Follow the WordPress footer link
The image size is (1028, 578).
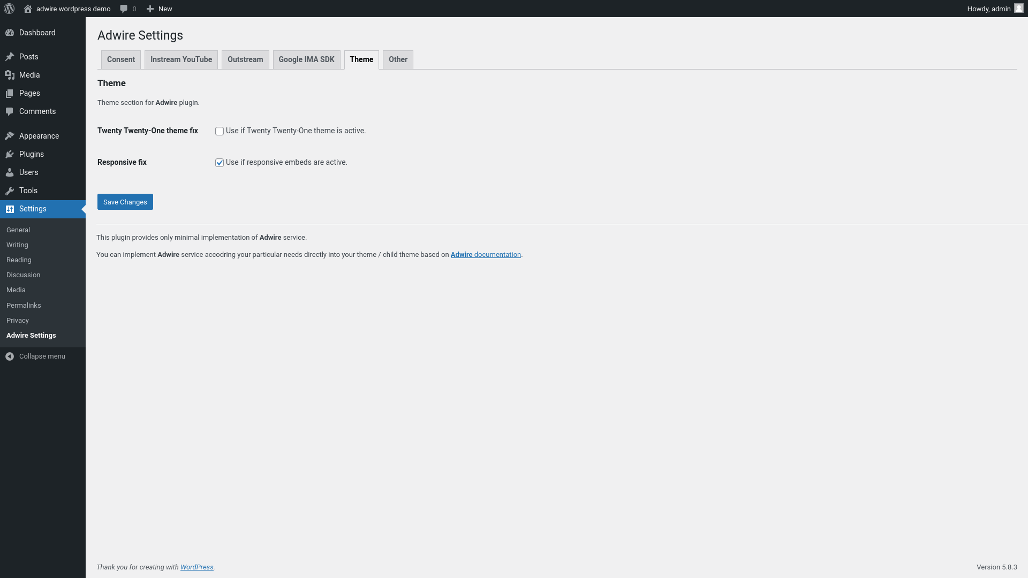196,567
